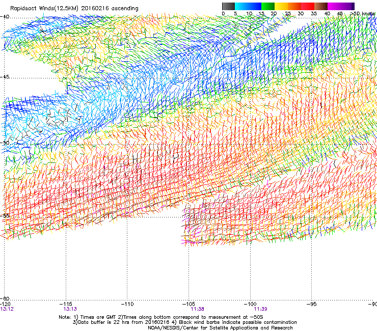Click the purple time stamp '13:12'
The height and width of the screenshot is (331, 377).
[7, 309]
